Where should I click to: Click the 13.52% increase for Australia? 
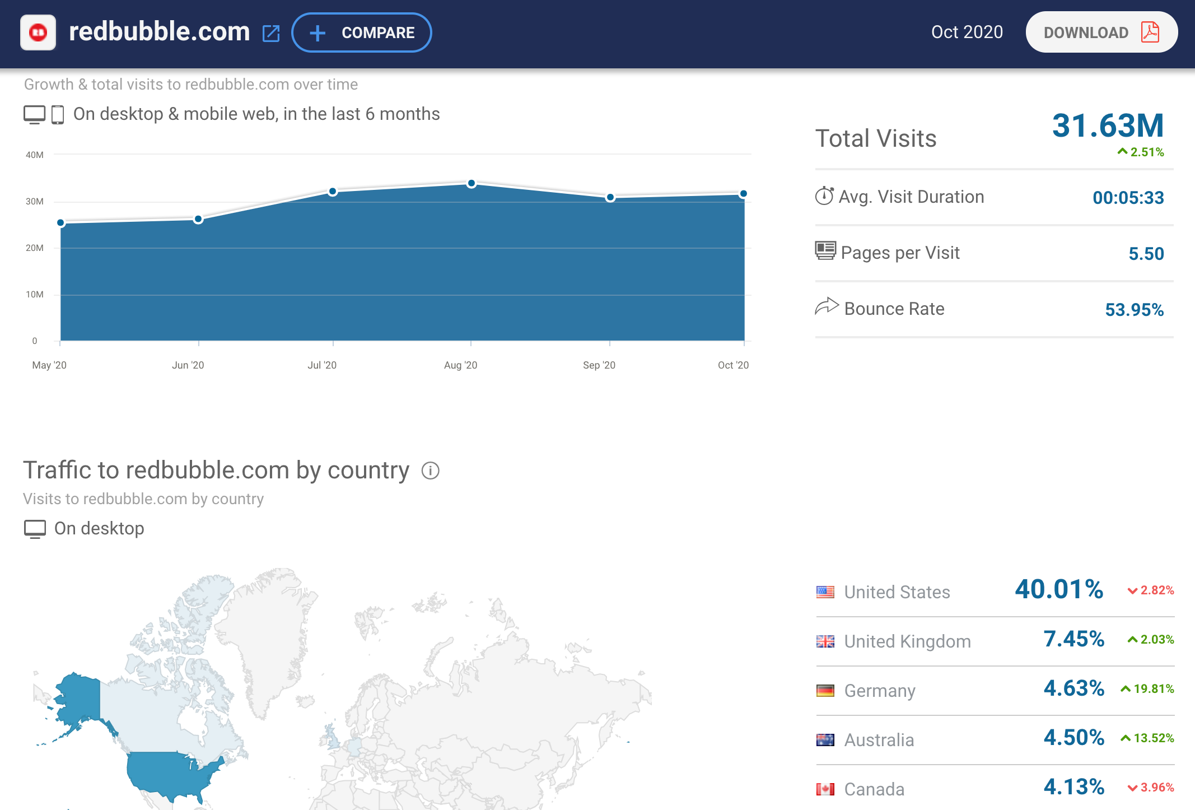(1147, 738)
